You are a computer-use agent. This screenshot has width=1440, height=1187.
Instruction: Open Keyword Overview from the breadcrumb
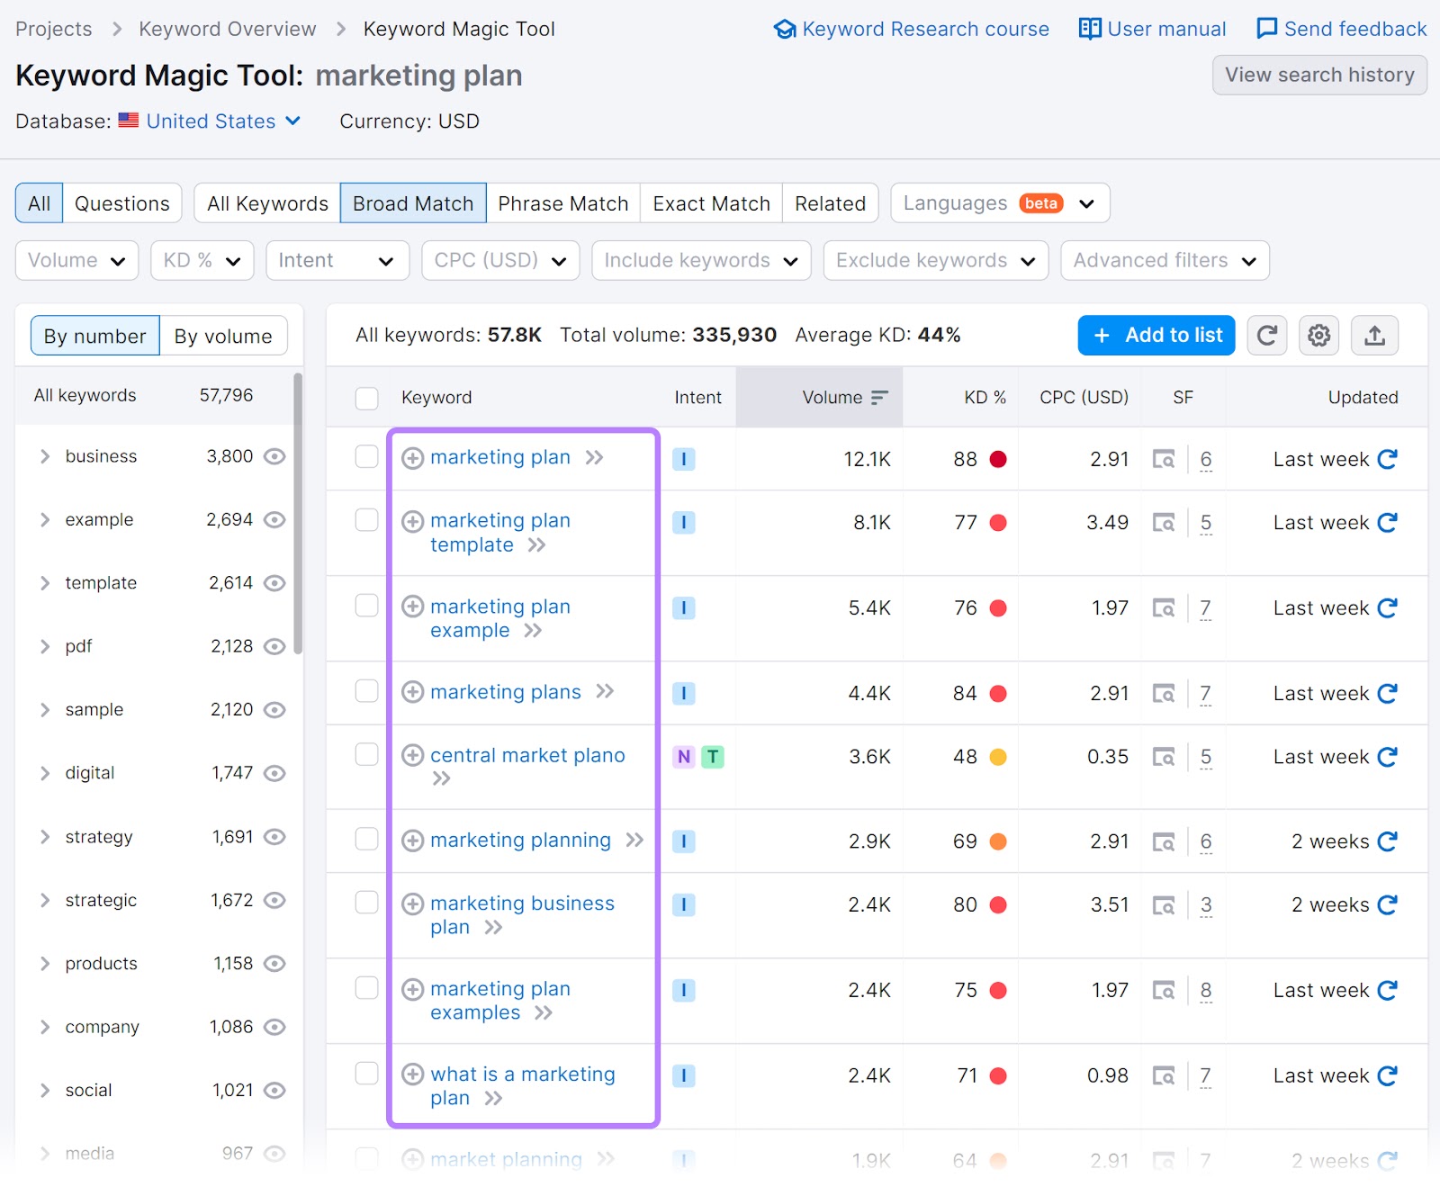click(x=227, y=28)
